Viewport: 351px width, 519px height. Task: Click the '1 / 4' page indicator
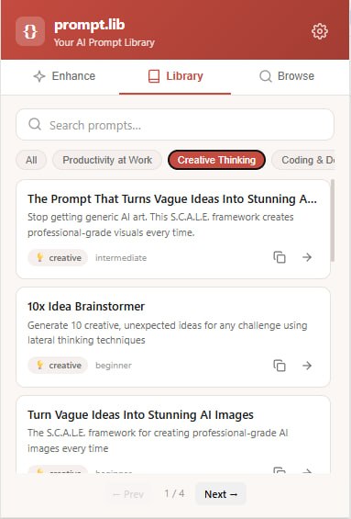tap(174, 493)
